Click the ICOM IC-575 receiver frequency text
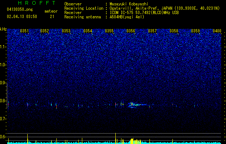Screen dimensions: 226x144 tap(144, 13)
